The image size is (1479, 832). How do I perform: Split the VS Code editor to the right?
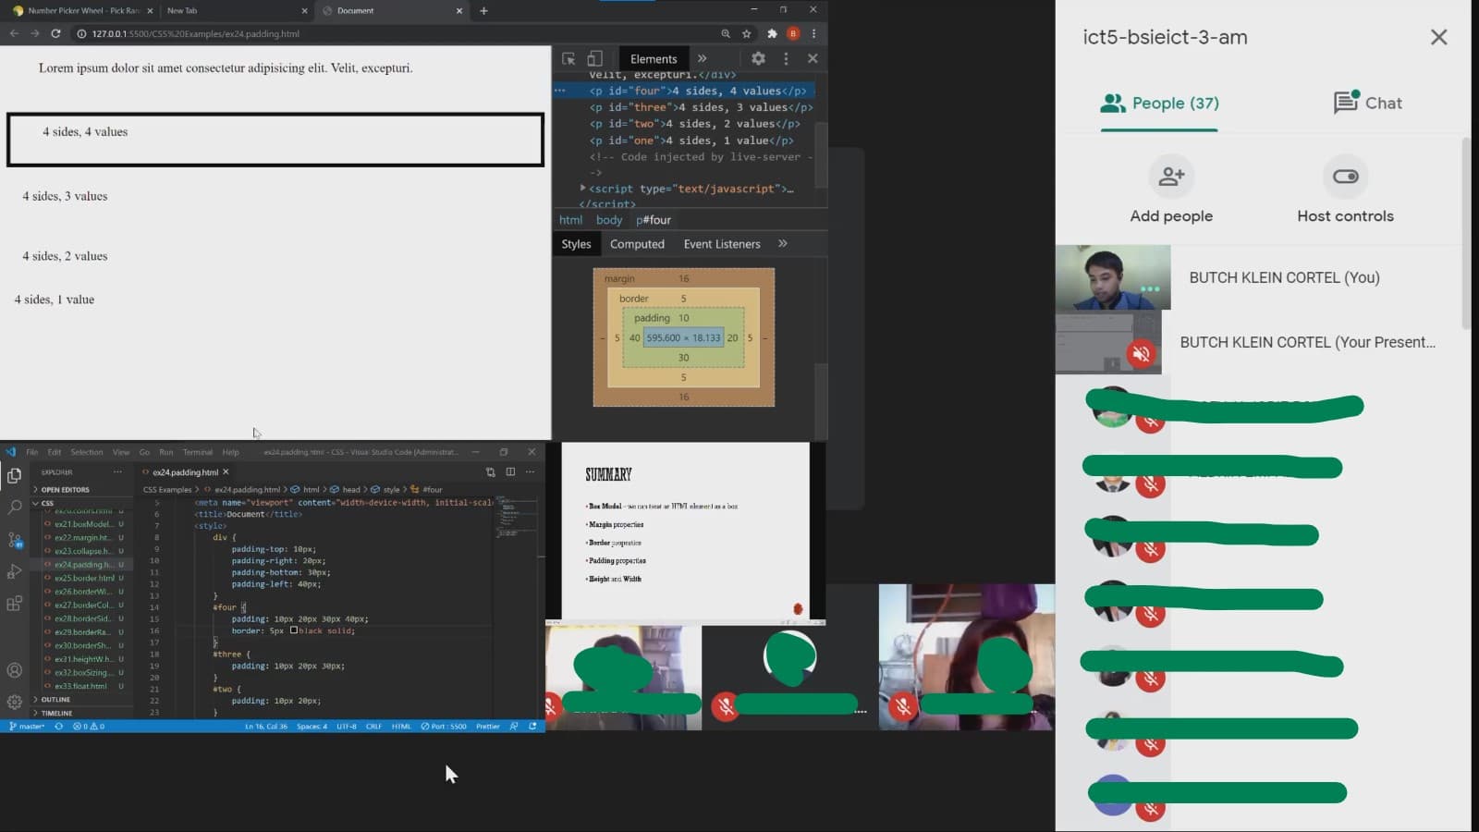point(510,471)
